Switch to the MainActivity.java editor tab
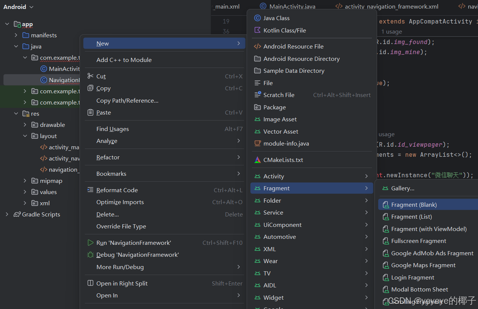 click(x=288, y=6)
